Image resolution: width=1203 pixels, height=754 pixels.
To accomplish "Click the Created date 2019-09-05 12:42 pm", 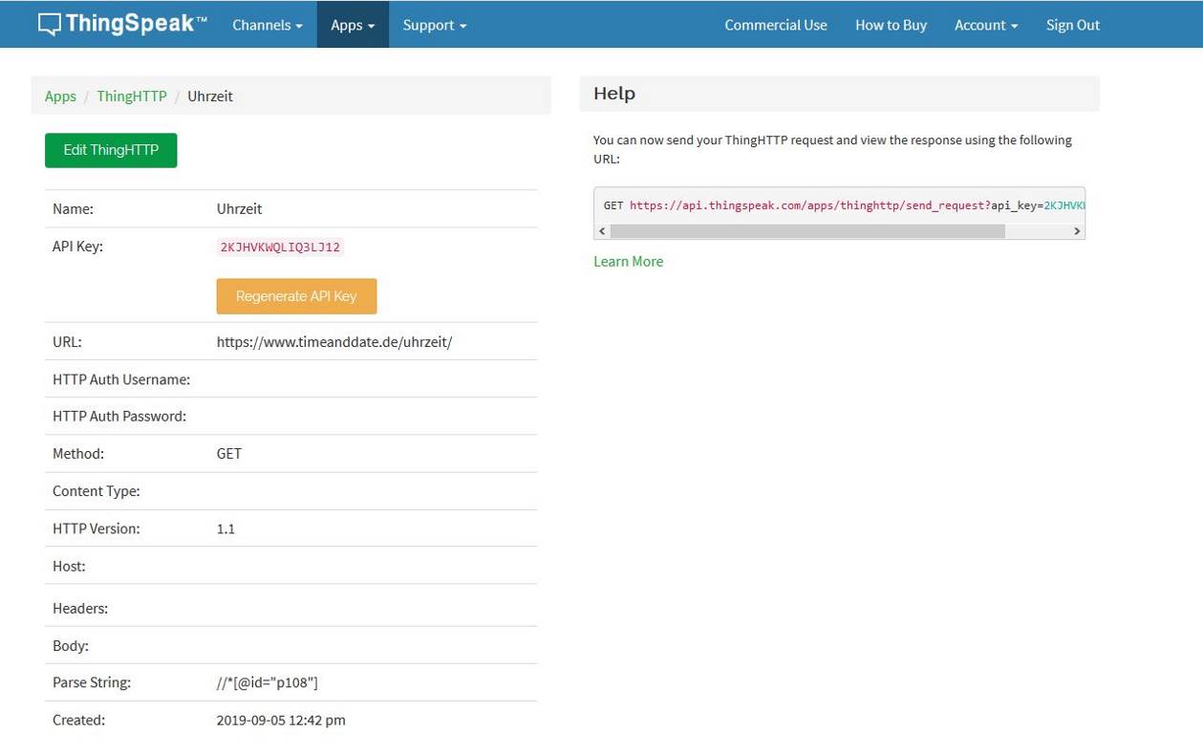I will coord(281,720).
